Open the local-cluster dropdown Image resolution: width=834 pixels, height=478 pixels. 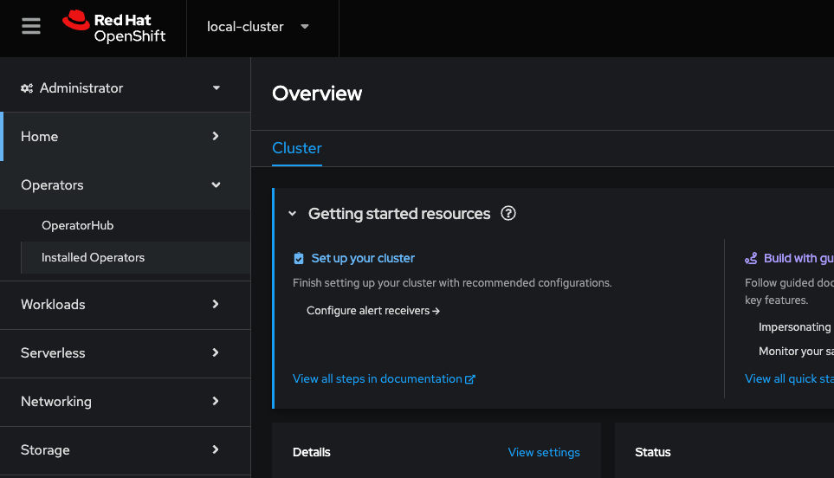click(x=258, y=27)
